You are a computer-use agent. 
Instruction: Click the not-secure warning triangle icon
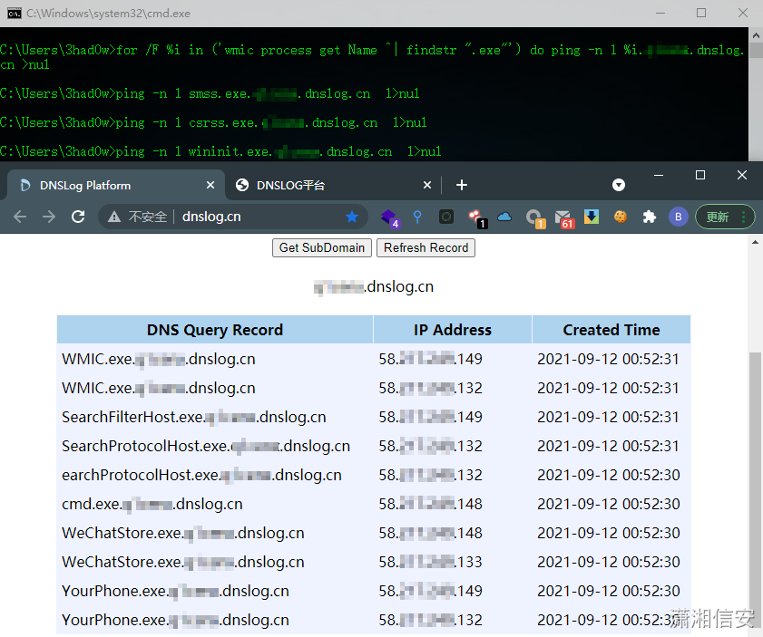[114, 217]
